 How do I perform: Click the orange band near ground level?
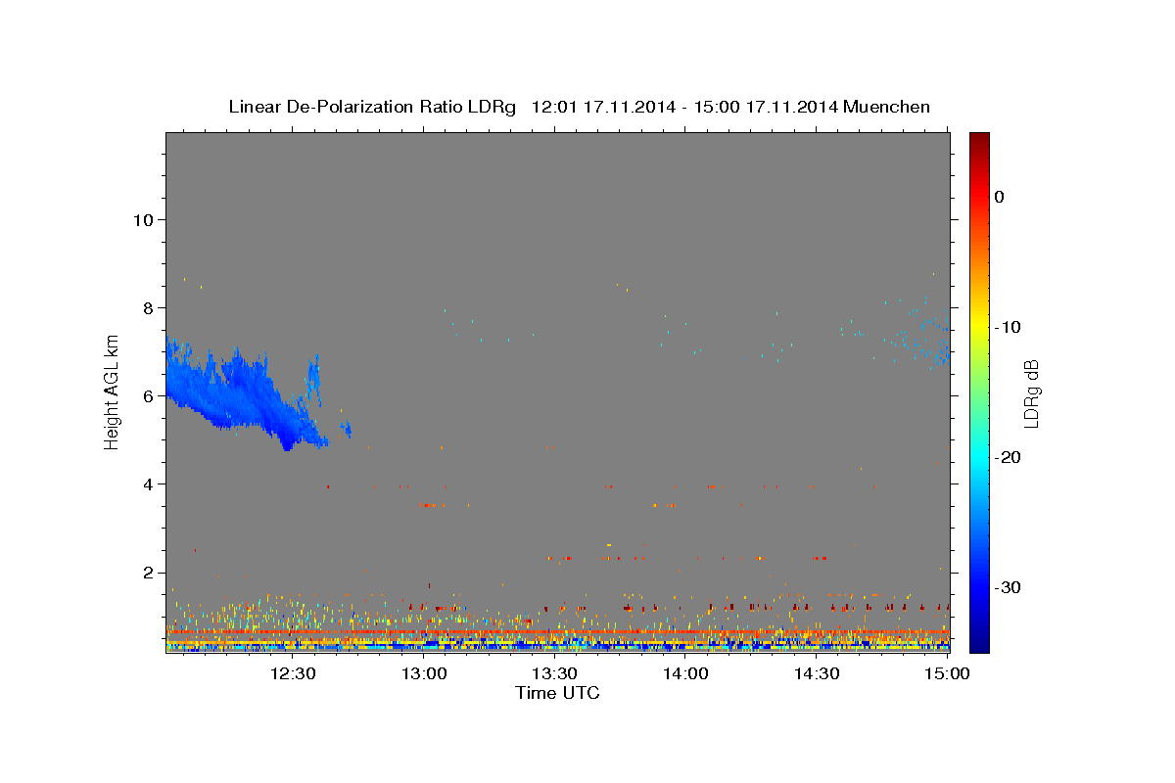tap(557, 632)
